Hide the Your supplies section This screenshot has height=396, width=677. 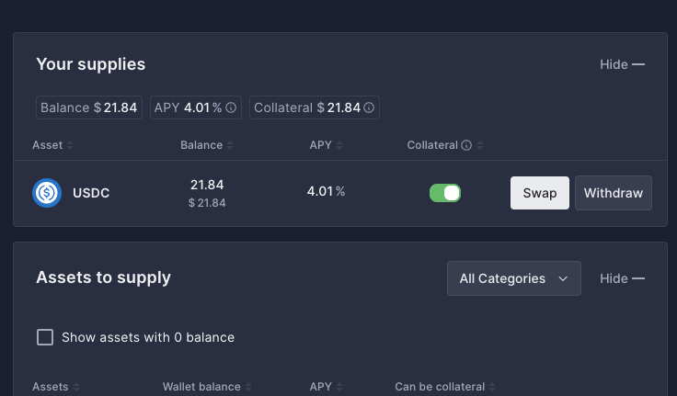pos(622,64)
